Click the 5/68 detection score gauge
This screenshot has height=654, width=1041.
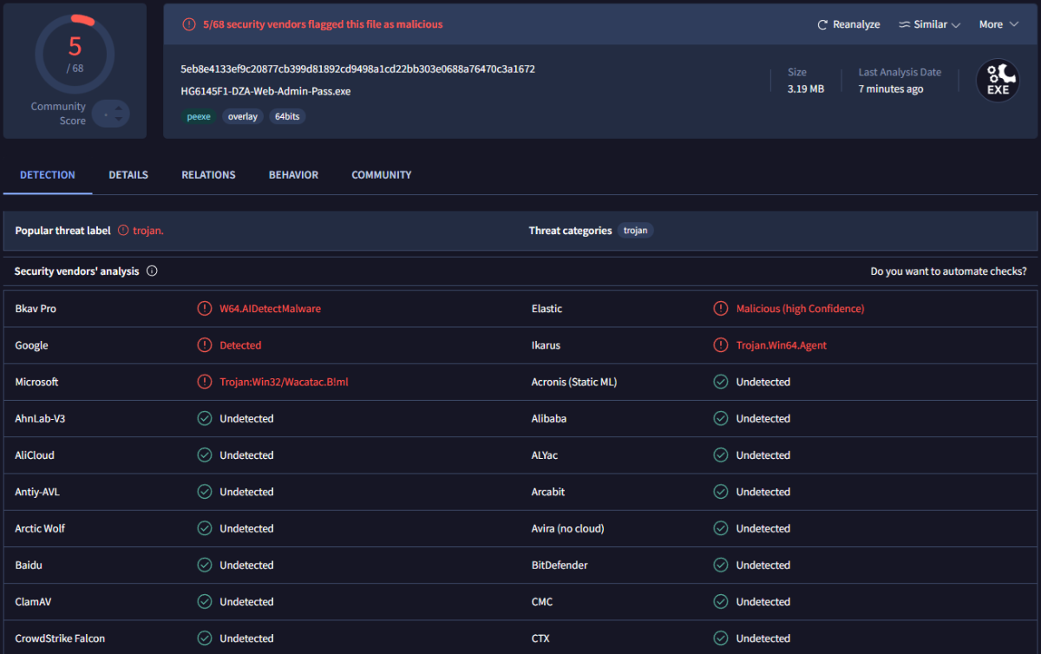[75, 52]
